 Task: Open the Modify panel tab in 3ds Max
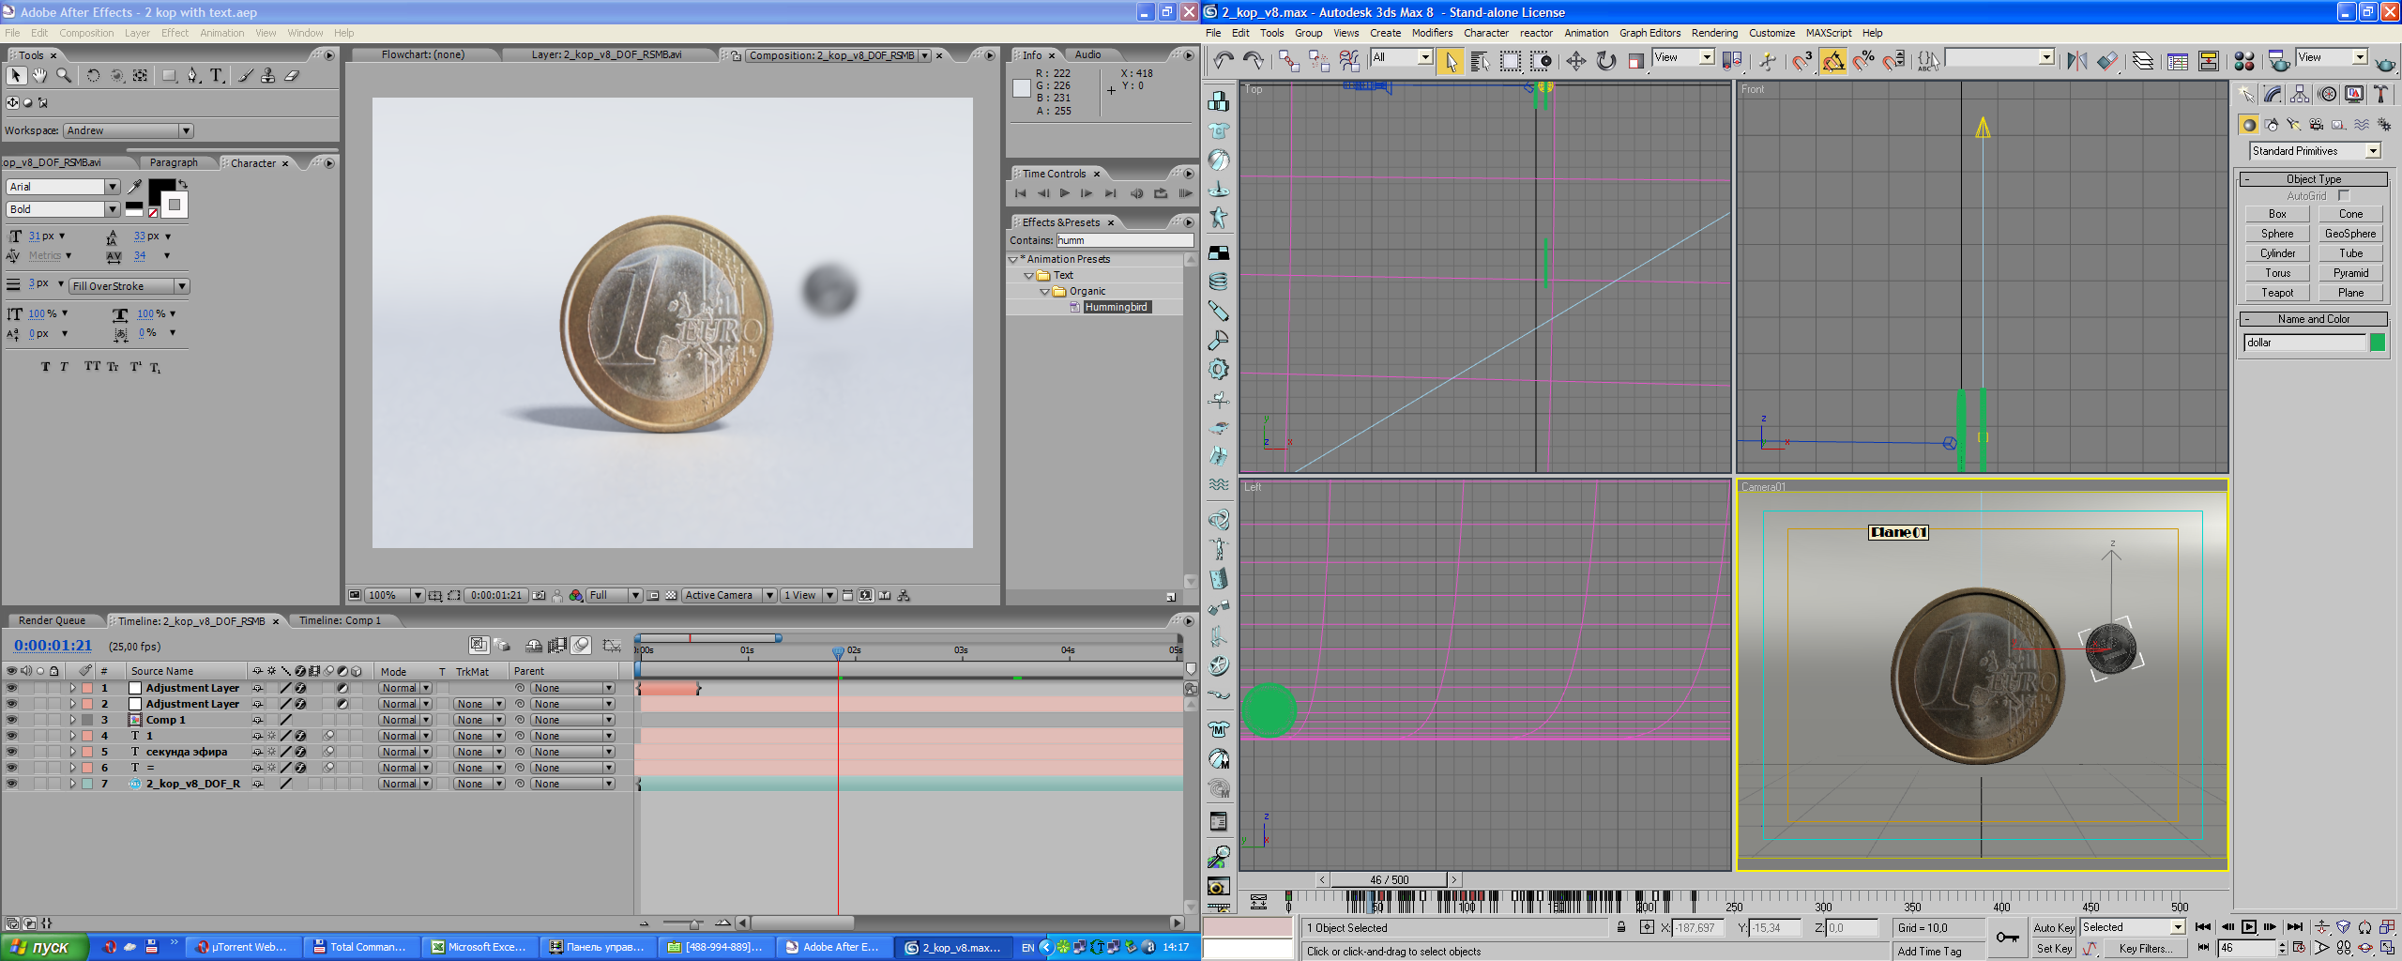point(2273,94)
